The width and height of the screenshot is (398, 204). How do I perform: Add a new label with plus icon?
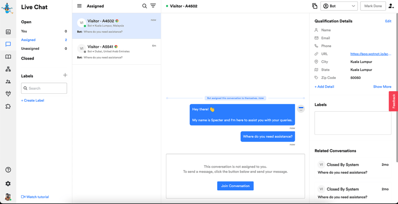[65, 75]
